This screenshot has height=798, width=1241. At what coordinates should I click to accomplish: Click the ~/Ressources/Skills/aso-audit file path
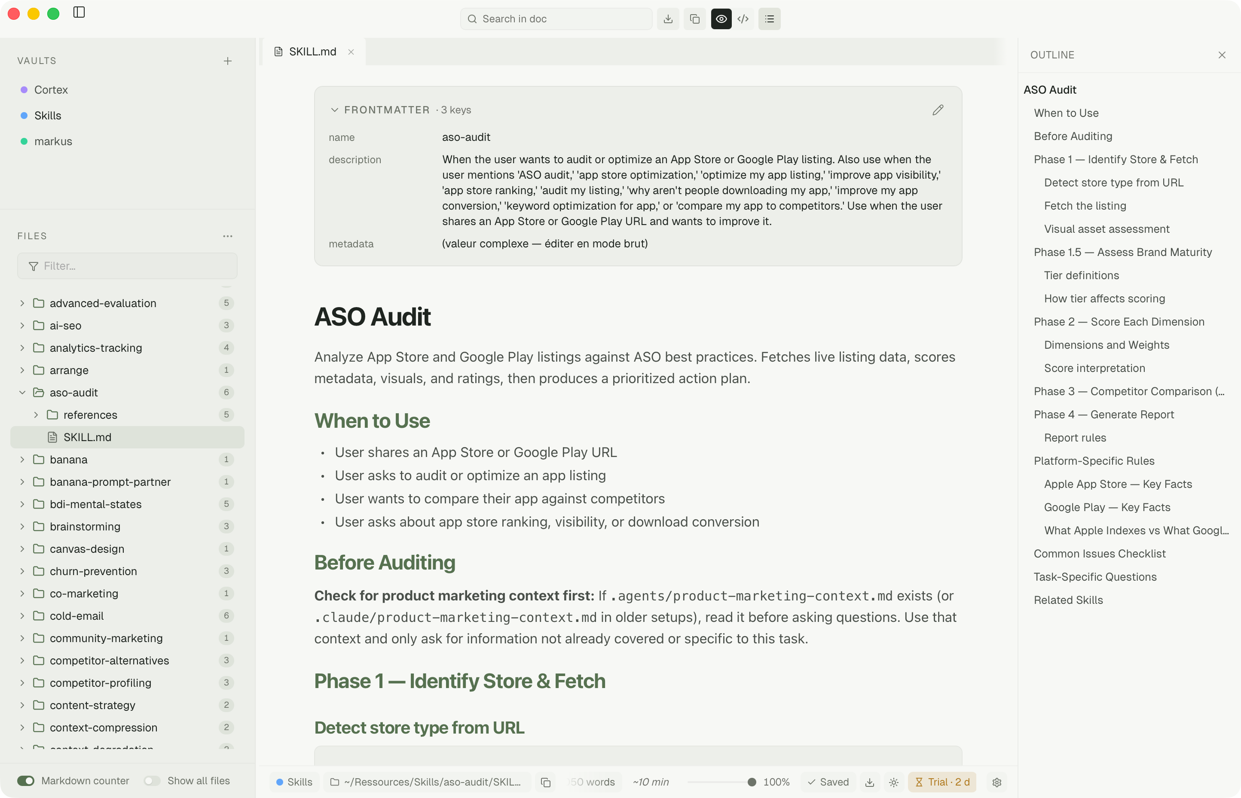[x=427, y=782]
